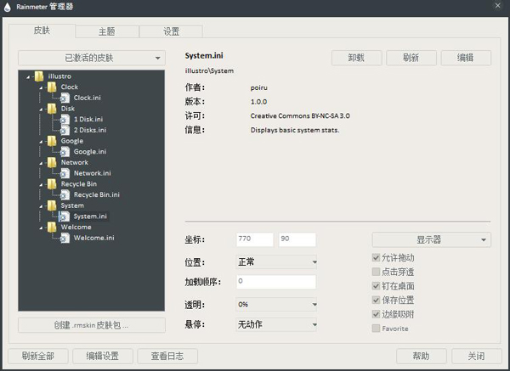Click the 刷新 button

pos(411,58)
